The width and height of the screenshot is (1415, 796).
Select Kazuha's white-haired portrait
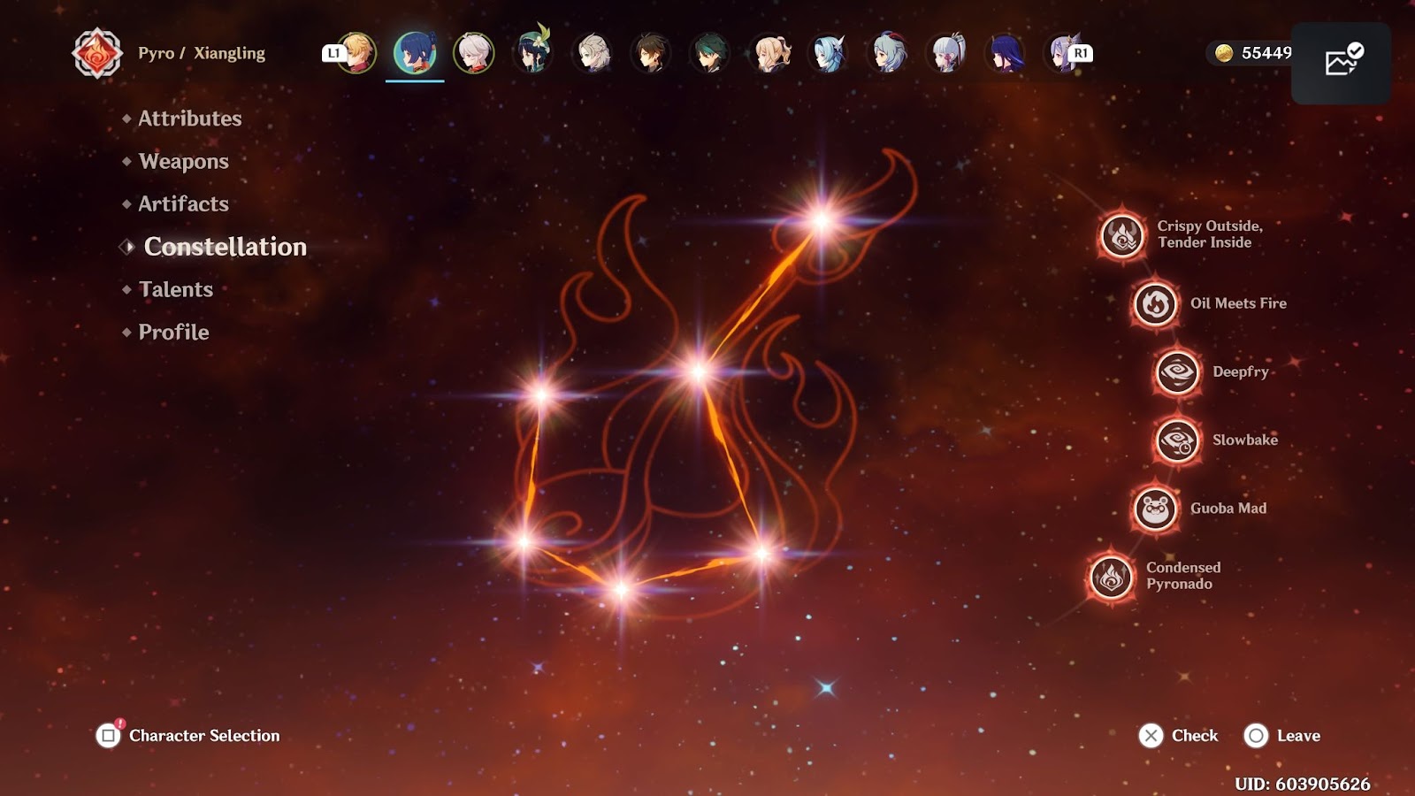click(474, 53)
